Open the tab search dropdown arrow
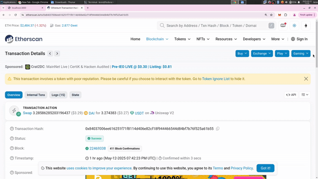This screenshot has height=179, width=318. coord(3,8)
